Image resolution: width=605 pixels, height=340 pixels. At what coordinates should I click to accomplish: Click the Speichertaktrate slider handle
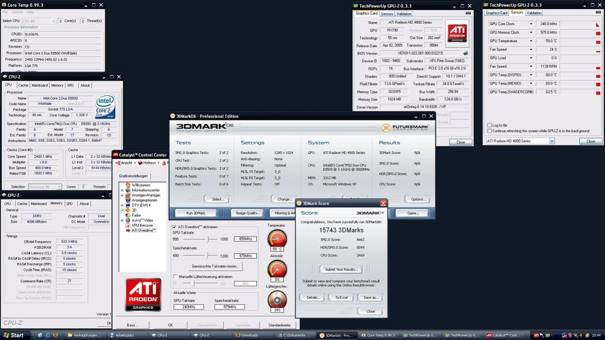[x=207, y=256]
